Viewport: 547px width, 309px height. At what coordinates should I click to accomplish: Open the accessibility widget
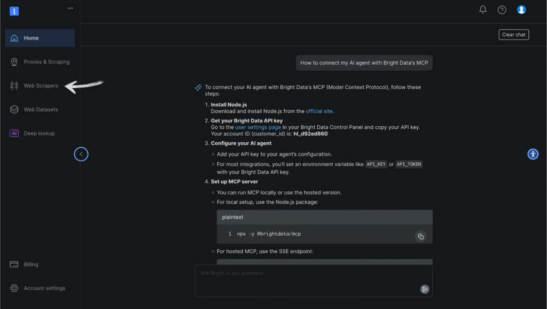click(533, 154)
